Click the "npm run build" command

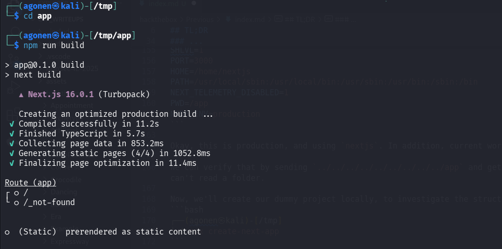coord(54,45)
